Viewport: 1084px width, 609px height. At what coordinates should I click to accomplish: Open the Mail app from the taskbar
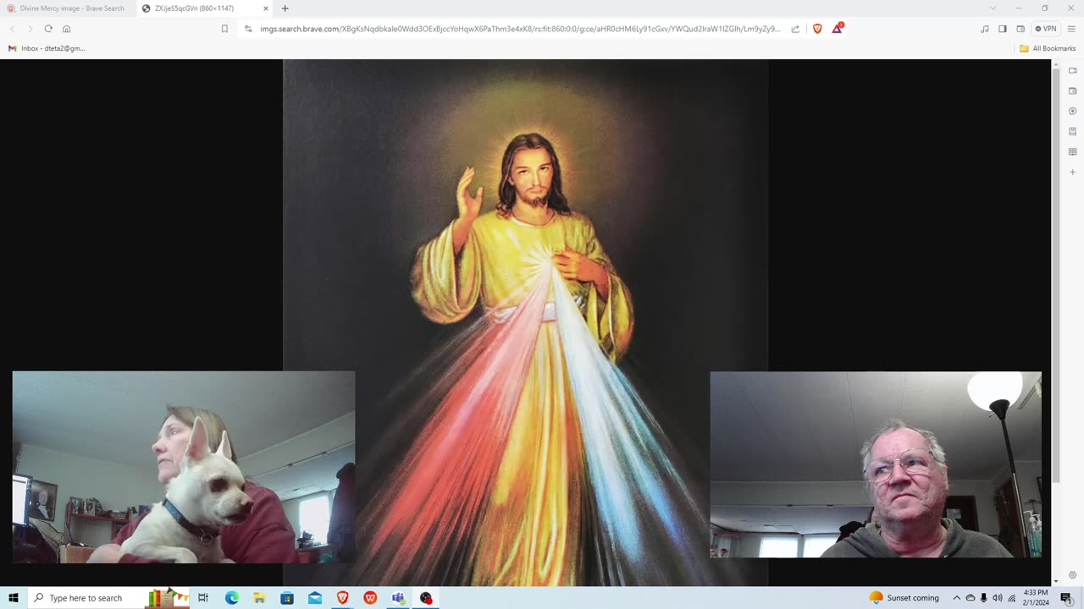click(x=315, y=598)
